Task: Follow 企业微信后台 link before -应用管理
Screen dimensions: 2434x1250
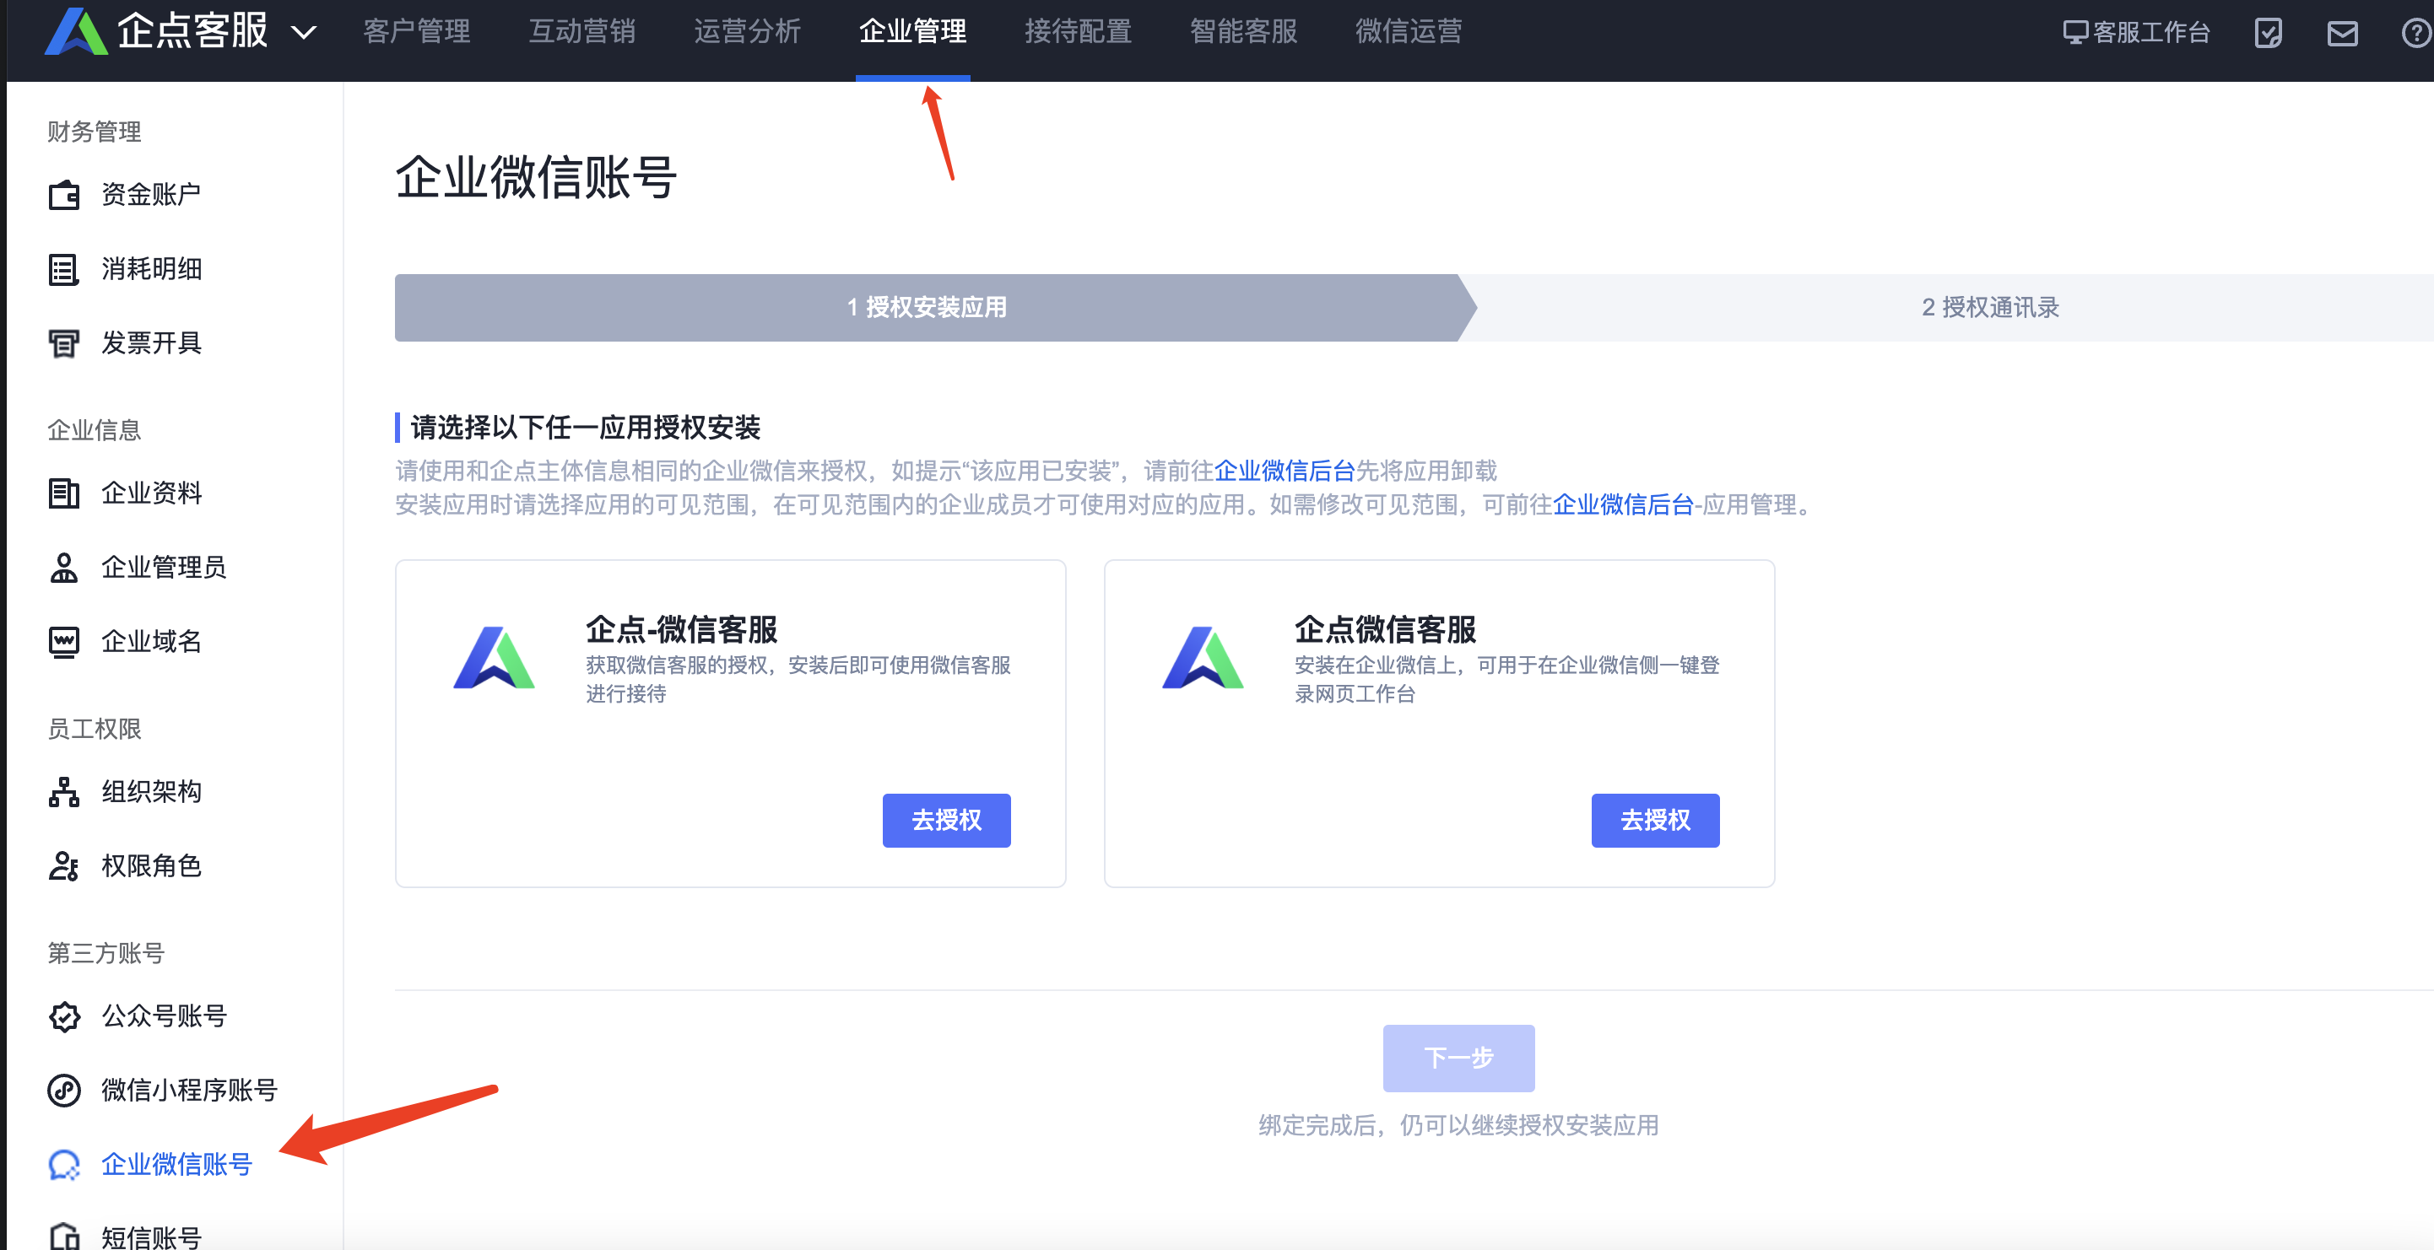Action: click(1622, 505)
